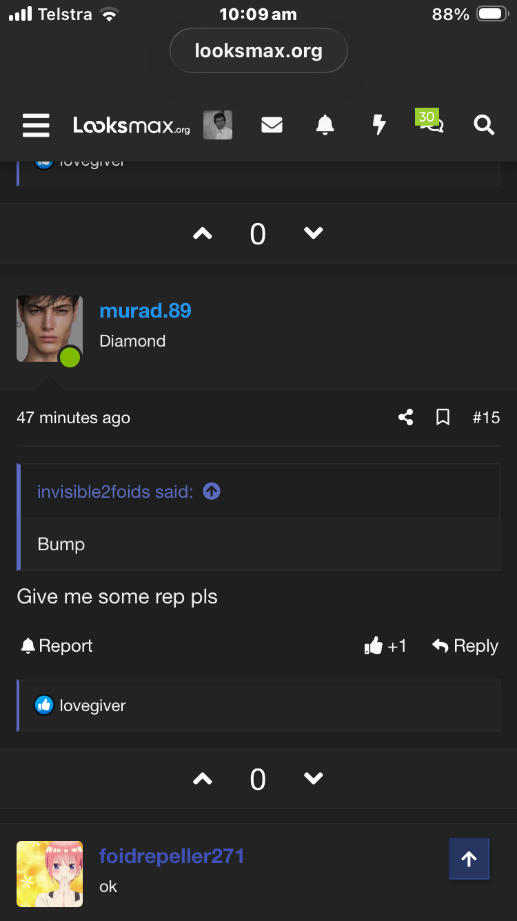Open the search magnifier icon
517x921 pixels.
(x=484, y=125)
